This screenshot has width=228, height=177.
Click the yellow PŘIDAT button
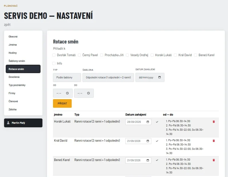[x=62, y=103]
